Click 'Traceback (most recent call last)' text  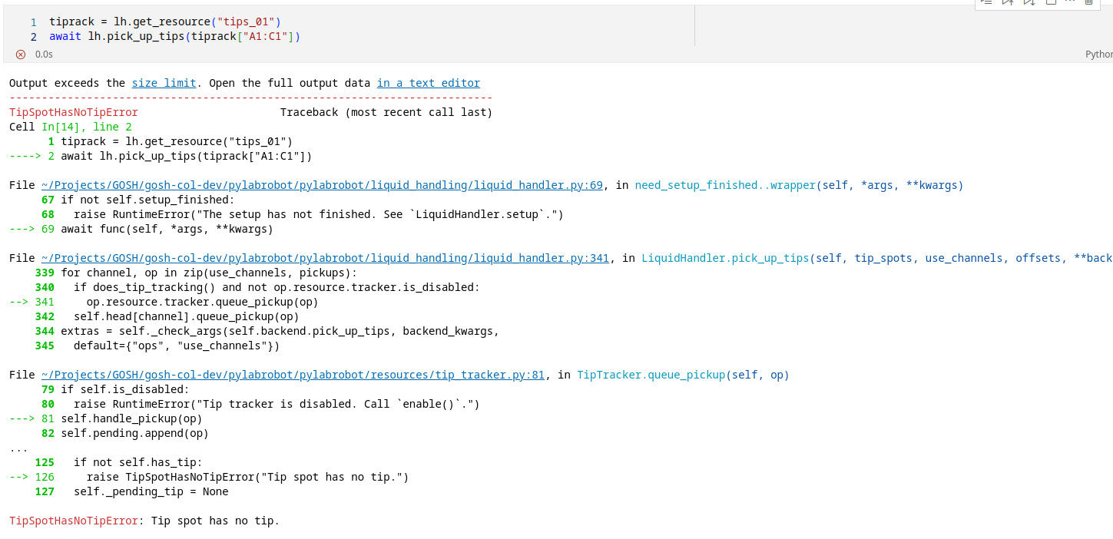tap(386, 112)
